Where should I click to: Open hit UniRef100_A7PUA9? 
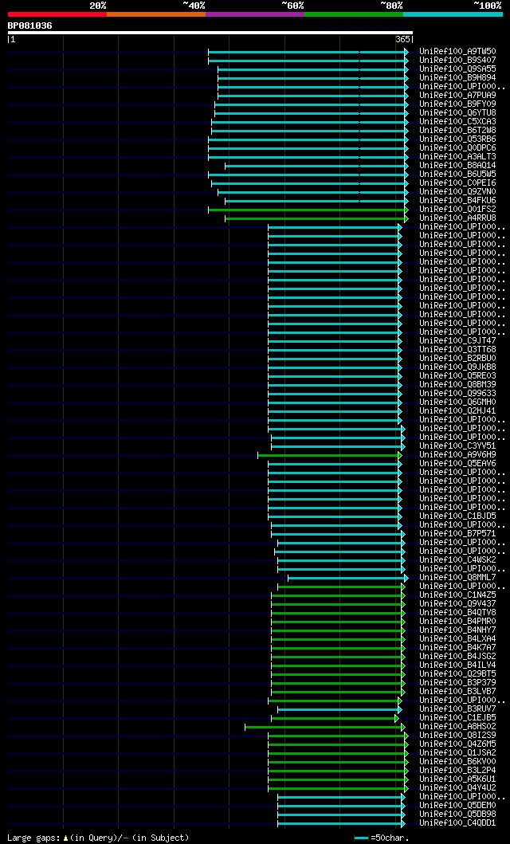(x=458, y=96)
